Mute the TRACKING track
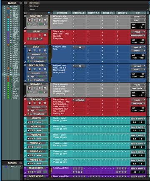Viewport: 150px width, 181px height. (45, 103)
